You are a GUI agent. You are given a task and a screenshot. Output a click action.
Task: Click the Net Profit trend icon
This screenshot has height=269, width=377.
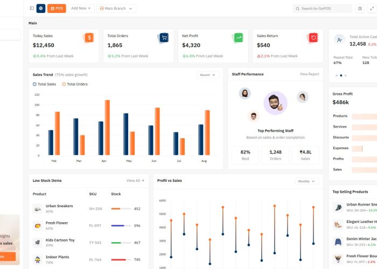click(239, 38)
